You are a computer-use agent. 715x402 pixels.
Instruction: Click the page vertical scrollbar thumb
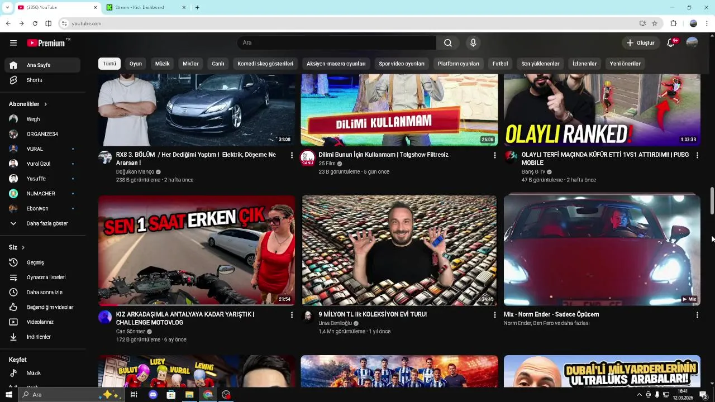coord(712,201)
